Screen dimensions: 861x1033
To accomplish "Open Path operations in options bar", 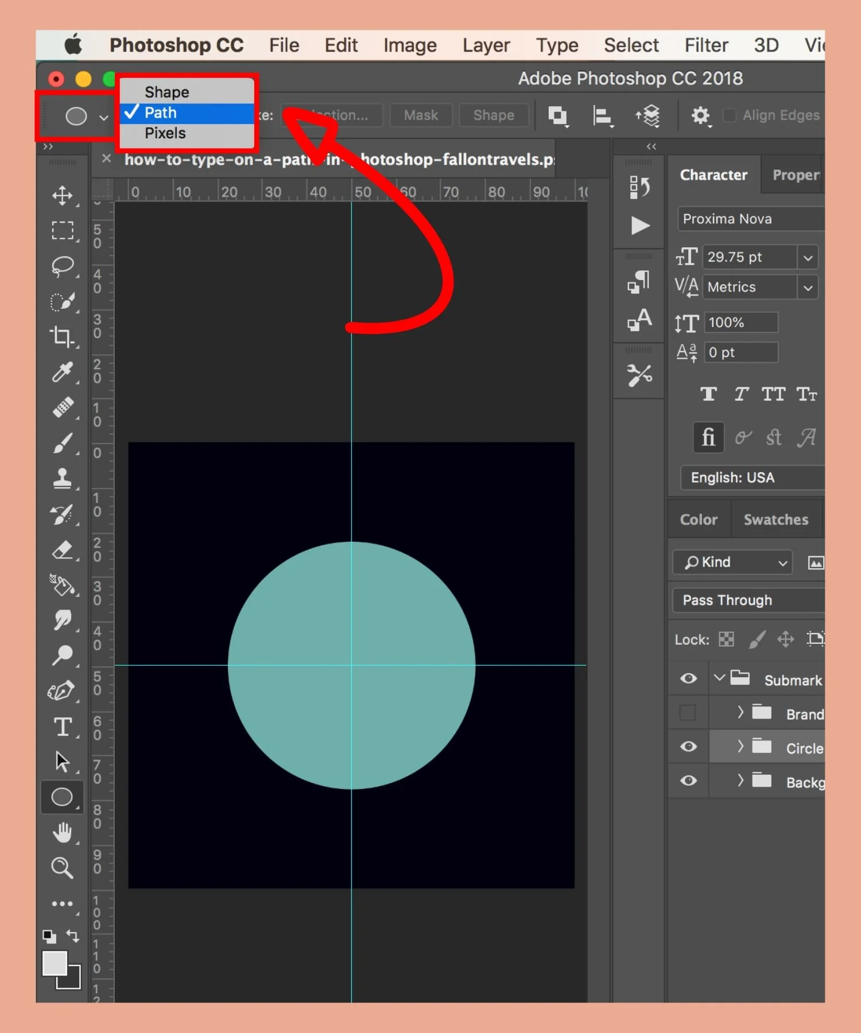I will point(558,116).
